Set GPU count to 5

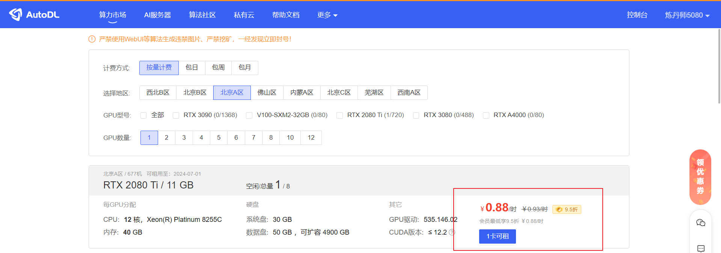(x=219, y=138)
